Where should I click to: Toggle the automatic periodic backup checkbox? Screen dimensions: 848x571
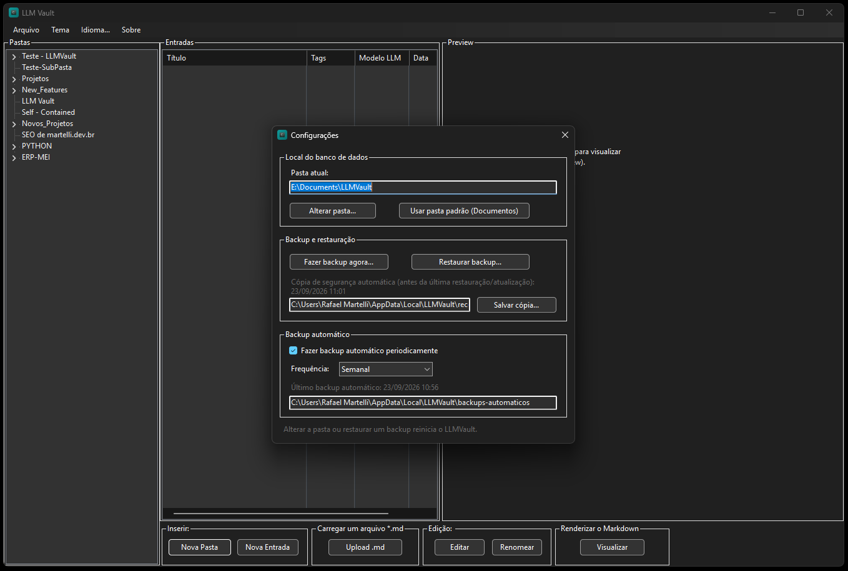pos(293,351)
